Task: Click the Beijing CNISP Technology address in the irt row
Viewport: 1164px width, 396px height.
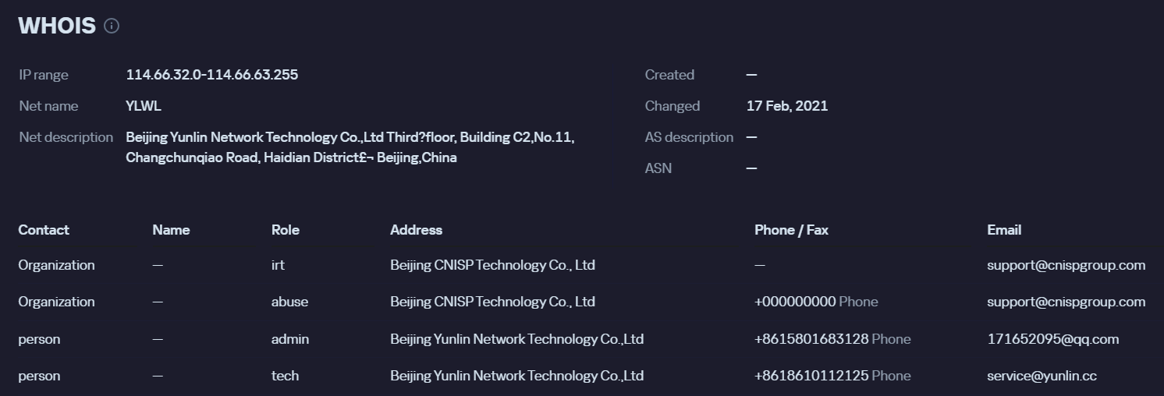Action: pyautogui.click(x=492, y=265)
